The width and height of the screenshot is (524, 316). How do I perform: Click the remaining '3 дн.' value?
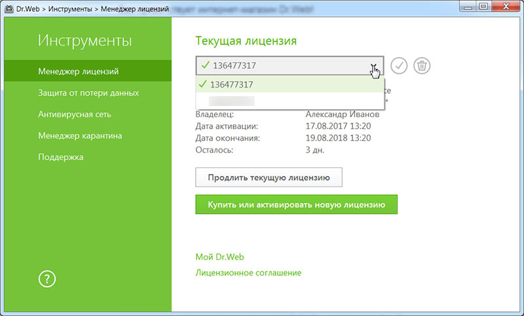315,150
